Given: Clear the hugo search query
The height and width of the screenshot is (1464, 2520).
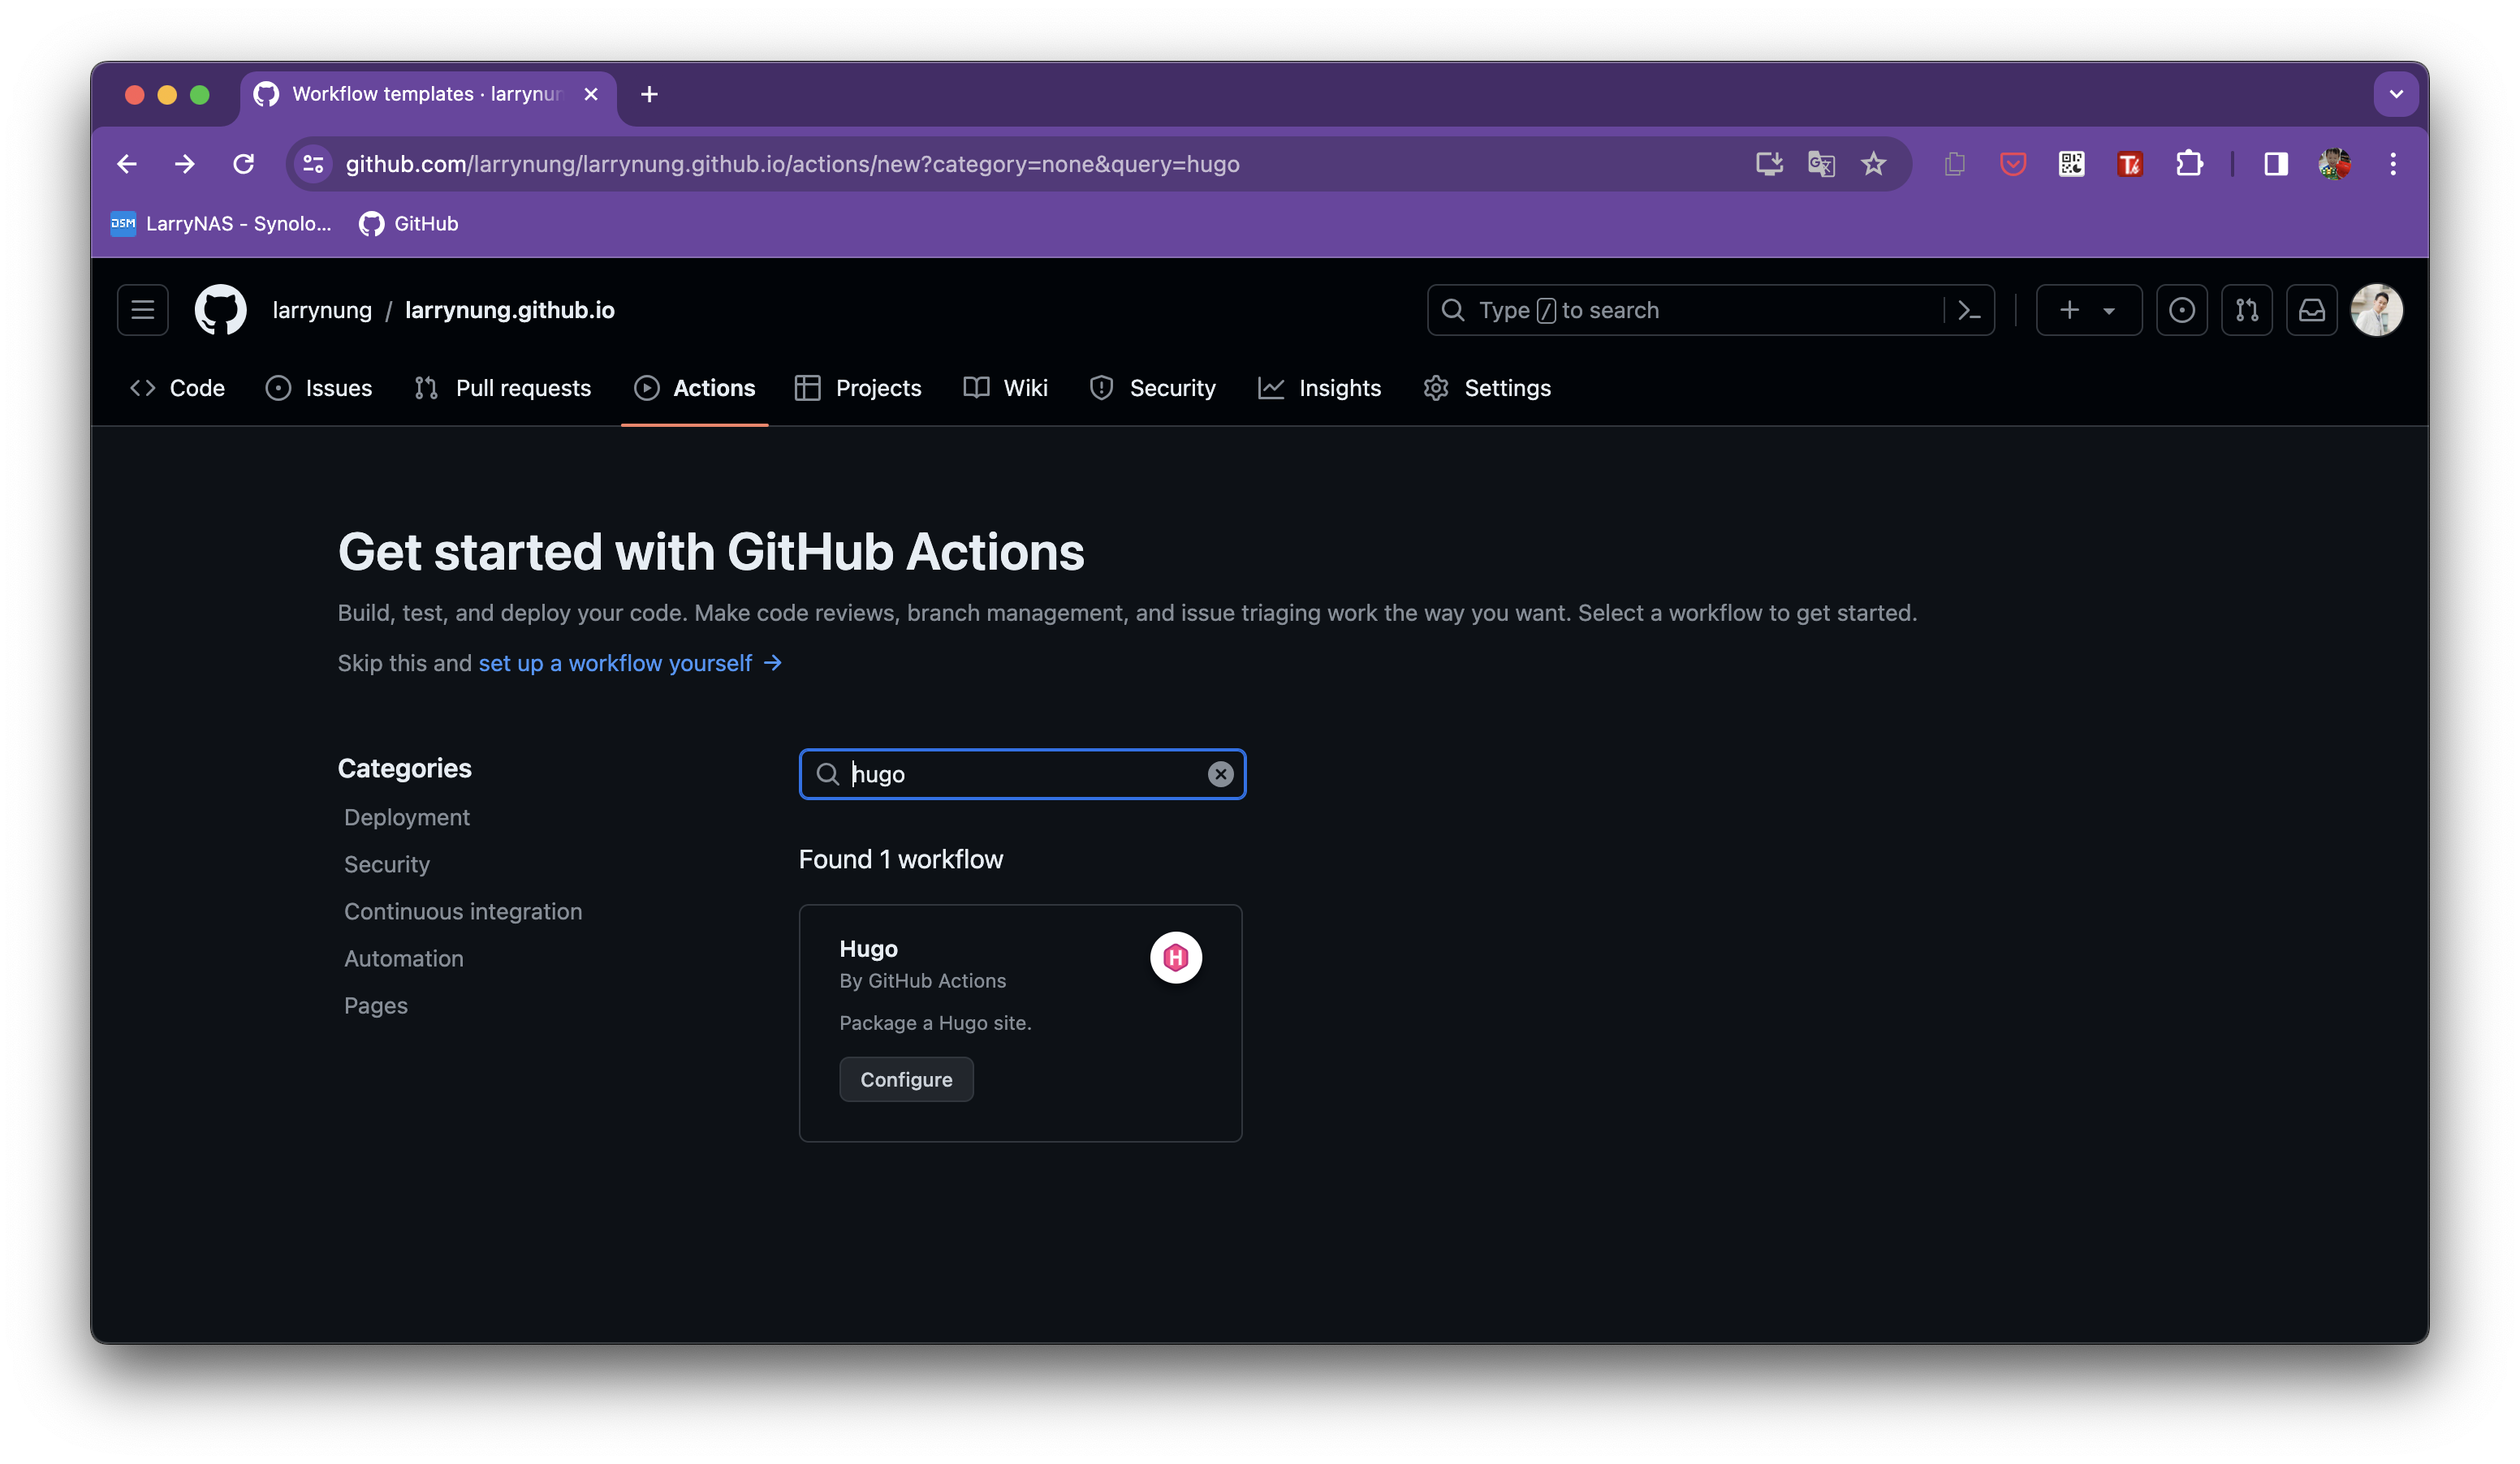Looking at the screenshot, I should tap(1220, 774).
